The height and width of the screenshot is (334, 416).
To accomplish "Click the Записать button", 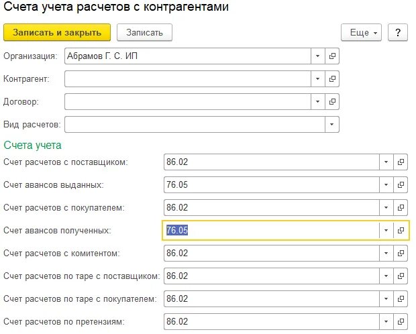I will [x=144, y=32].
